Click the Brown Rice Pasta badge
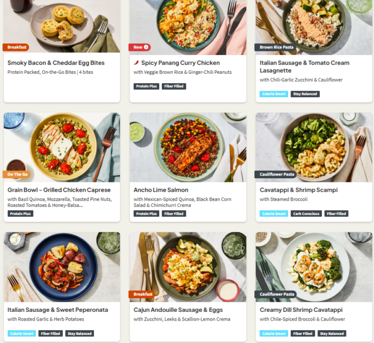This screenshot has width=374, height=343. [x=276, y=47]
